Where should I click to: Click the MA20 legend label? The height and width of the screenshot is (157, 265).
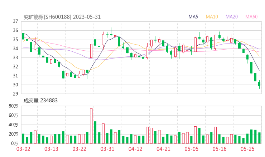click(232, 17)
